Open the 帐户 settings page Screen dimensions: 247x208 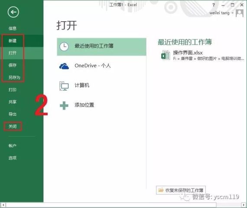pos(13,146)
